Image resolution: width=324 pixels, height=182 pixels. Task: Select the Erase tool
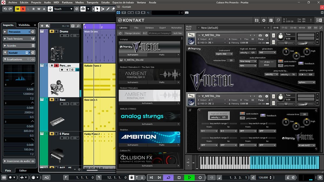point(113,9)
